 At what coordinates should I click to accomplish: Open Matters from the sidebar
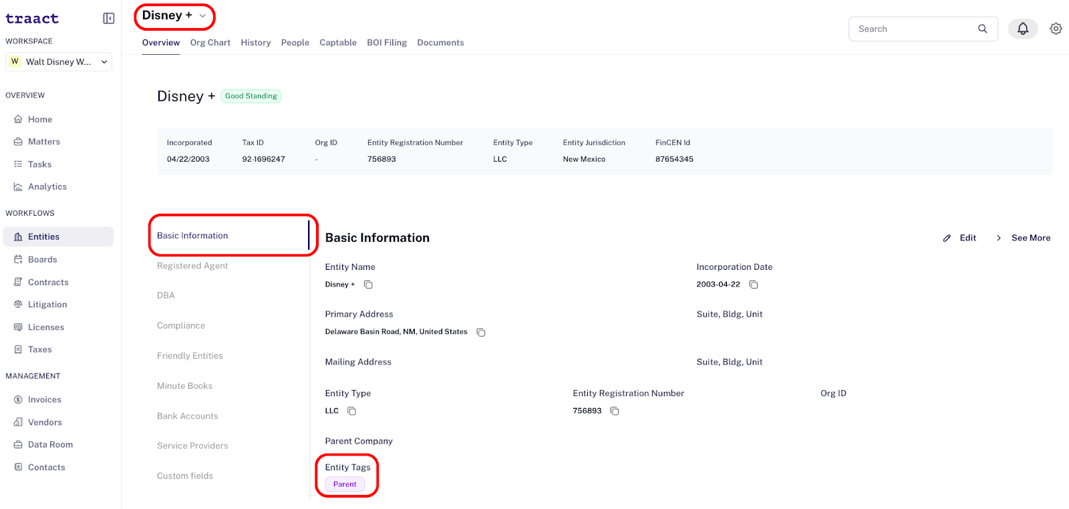point(44,142)
